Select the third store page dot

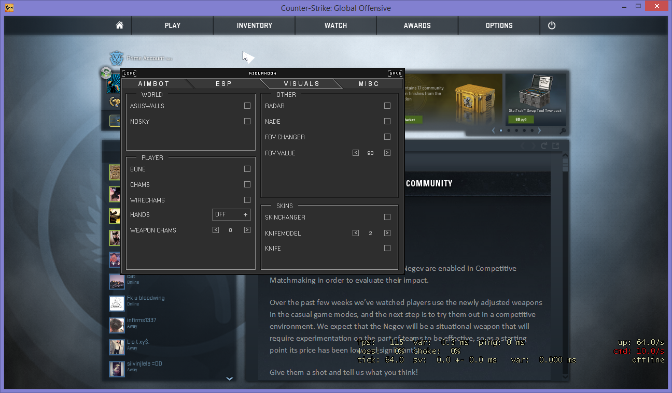pos(516,130)
